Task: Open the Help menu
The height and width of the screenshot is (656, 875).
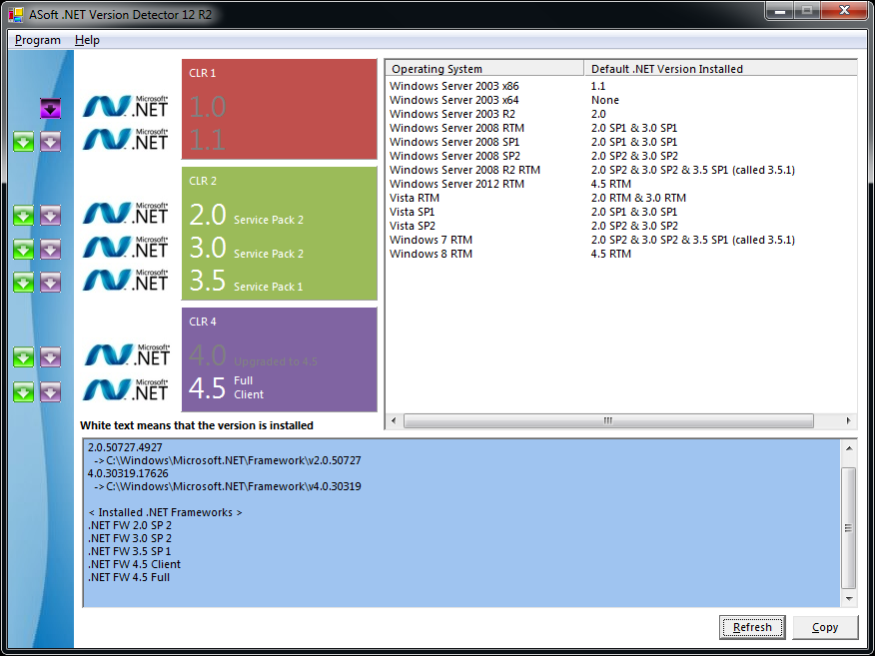Action: (87, 40)
